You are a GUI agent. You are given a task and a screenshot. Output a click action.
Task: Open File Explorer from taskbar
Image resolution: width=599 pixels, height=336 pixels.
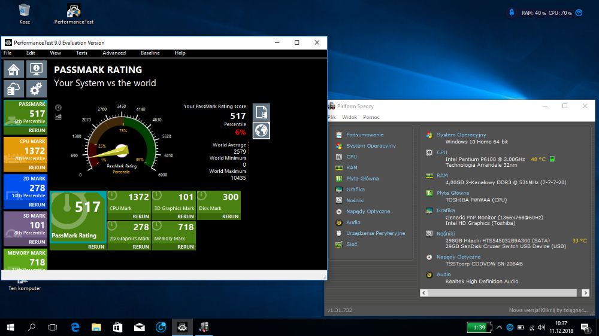(x=96, y=327)
